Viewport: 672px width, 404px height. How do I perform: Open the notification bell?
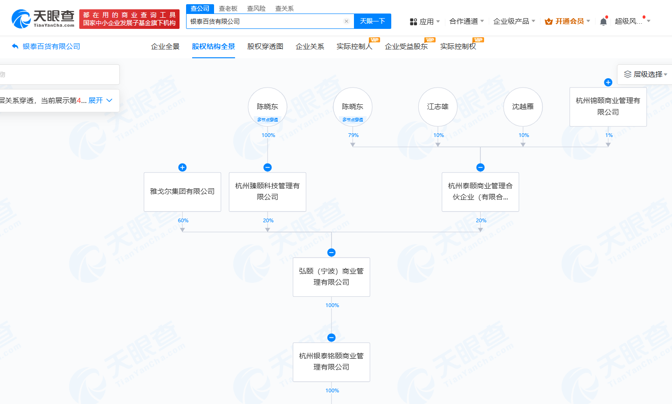(x=603, y=21)
